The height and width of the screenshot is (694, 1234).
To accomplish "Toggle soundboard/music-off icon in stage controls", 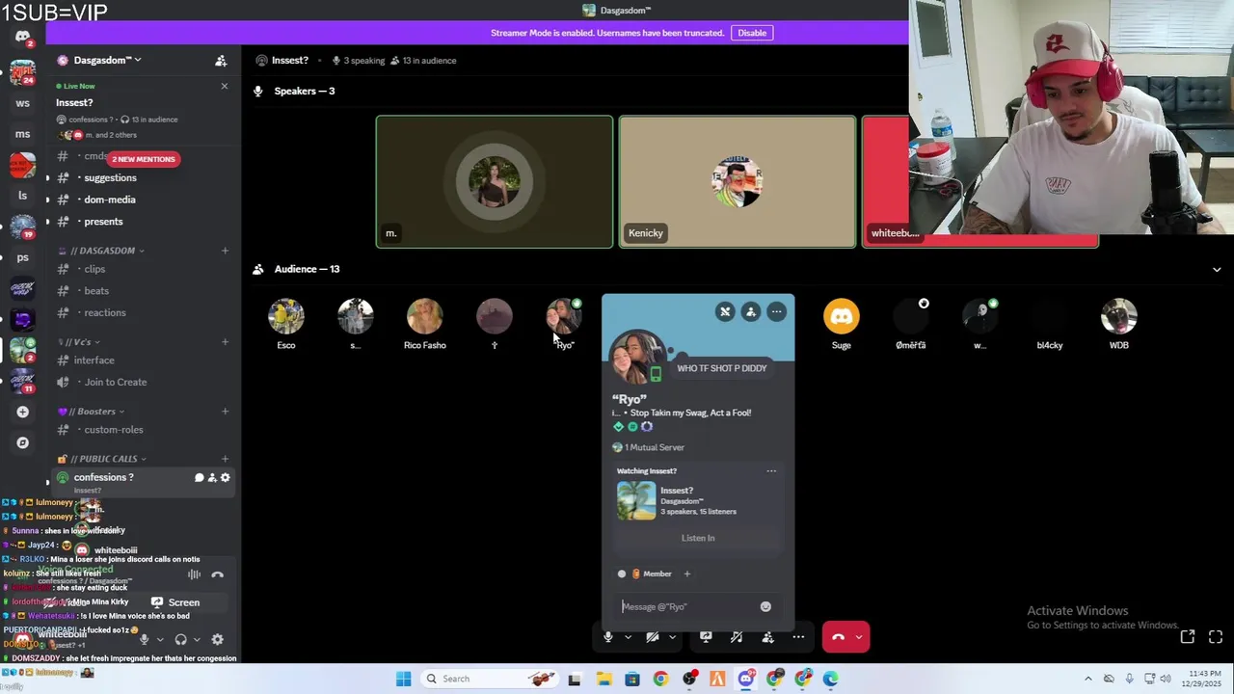I will coord(737,637).
